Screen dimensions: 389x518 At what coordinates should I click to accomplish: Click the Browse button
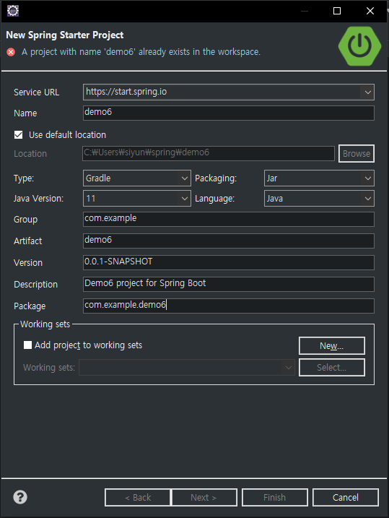pos(357,154)
